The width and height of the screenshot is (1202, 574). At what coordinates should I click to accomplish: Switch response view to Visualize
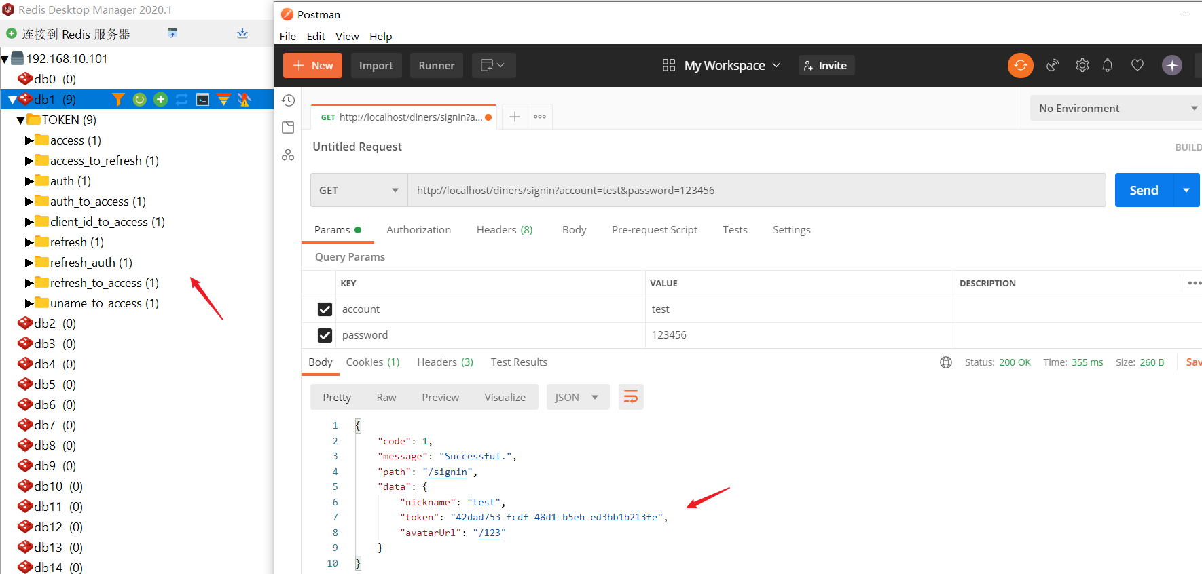pyautogui.click(x=505, y=397)
